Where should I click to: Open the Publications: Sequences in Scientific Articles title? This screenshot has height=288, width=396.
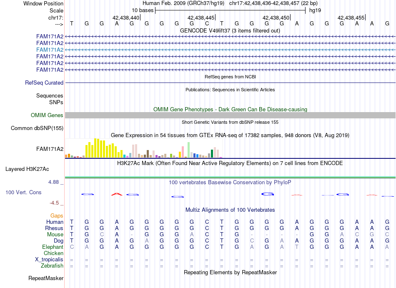point(230,90)
